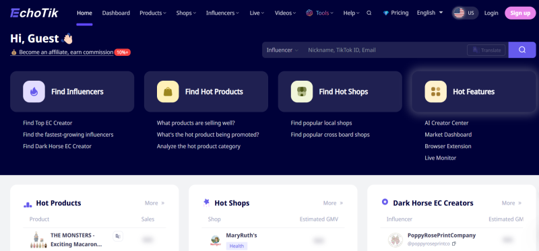This screenshot has height=251, width=539.
Task: Open the Tools menu
Action: pos(319,13)
